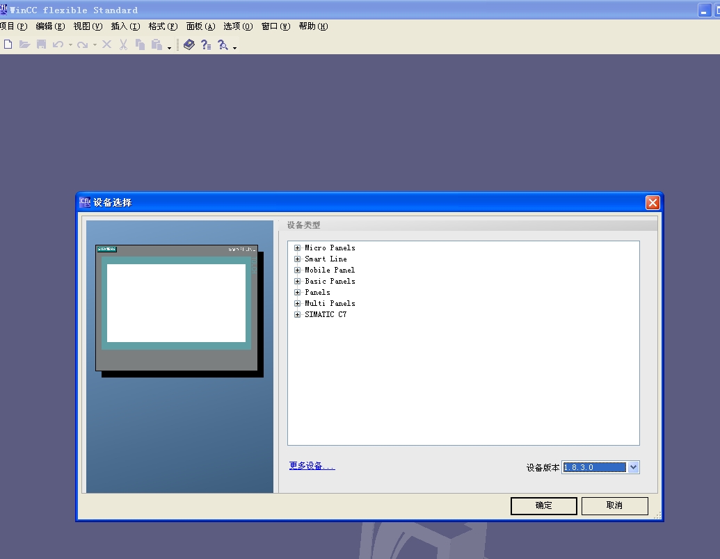Viewport: 720px width, 559px height.
Task: Open the 选项(O) menu
Action: 238,26
